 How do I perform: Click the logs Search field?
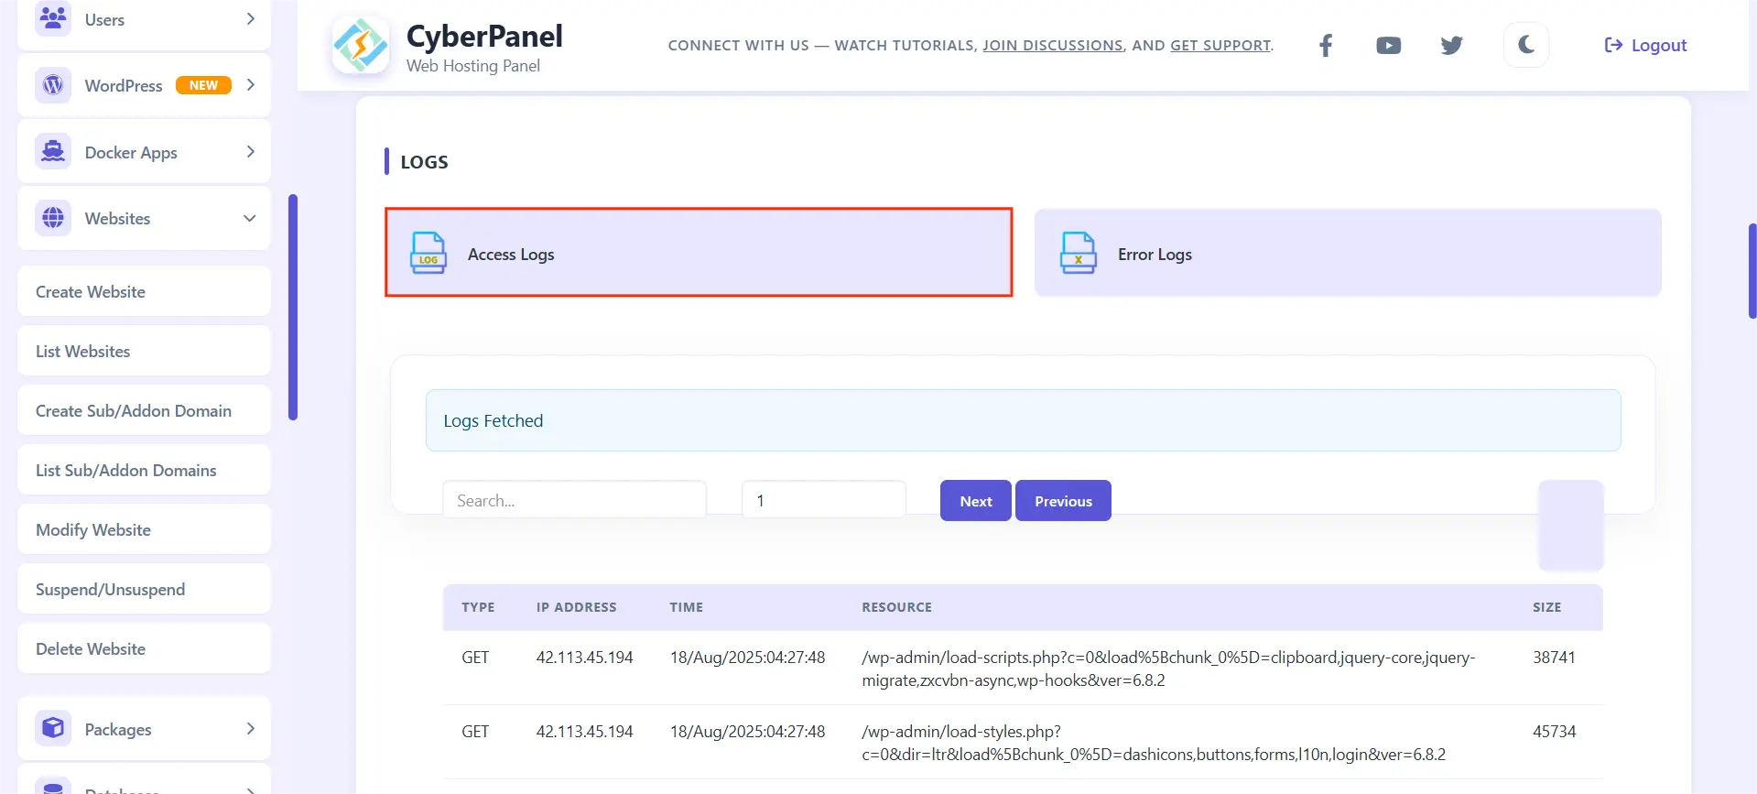coord(575,500)
